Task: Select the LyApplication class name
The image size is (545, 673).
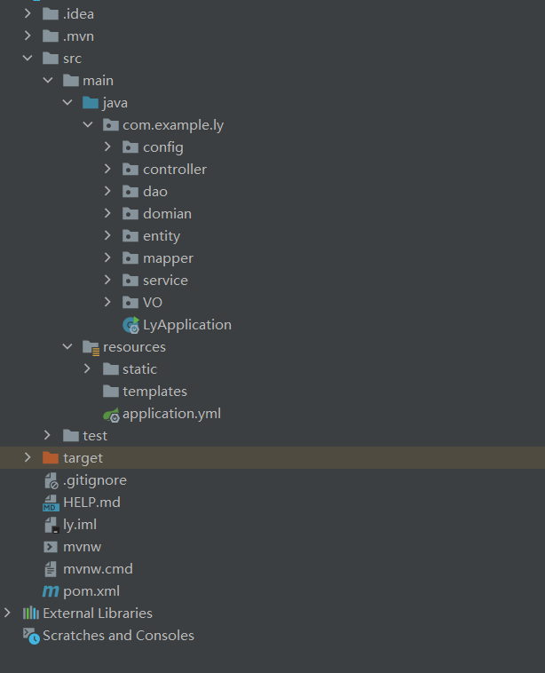Action: 187,325
